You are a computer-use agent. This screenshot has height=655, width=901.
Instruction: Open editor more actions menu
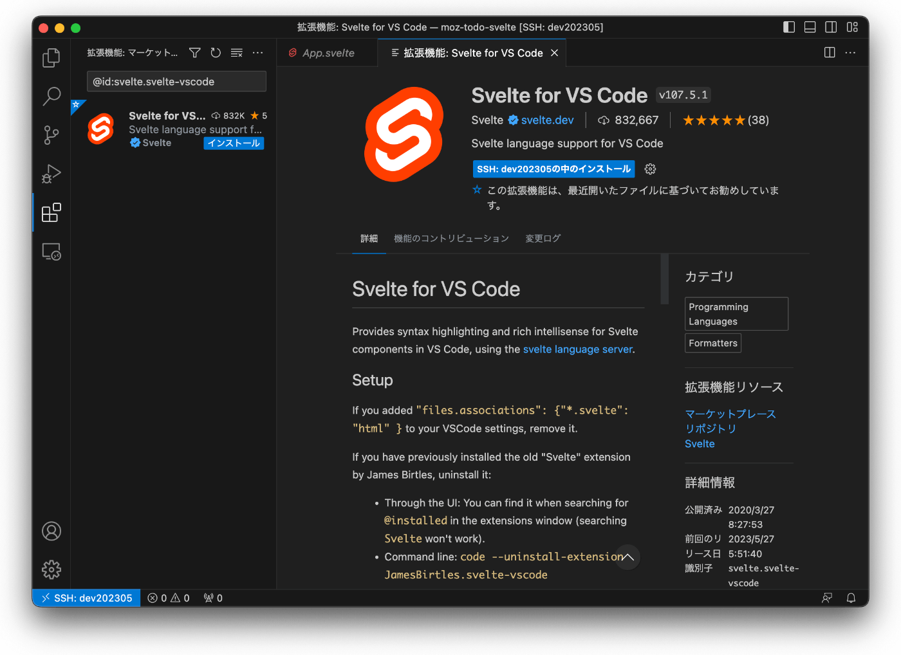pyautogui.click(x=850, y=53)
